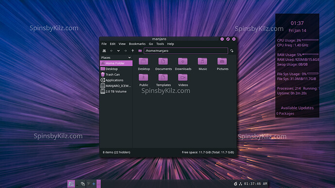Open the network tray icon

[x=240, y=184]
